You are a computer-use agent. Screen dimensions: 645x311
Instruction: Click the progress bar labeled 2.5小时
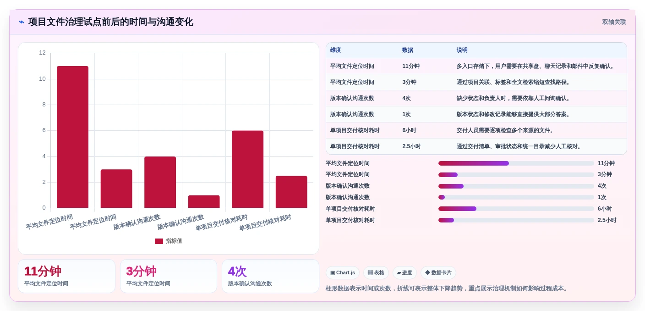(516, 220)
